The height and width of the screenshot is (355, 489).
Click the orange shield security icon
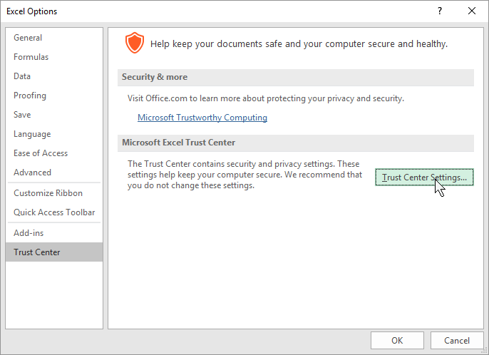(135, 43)
